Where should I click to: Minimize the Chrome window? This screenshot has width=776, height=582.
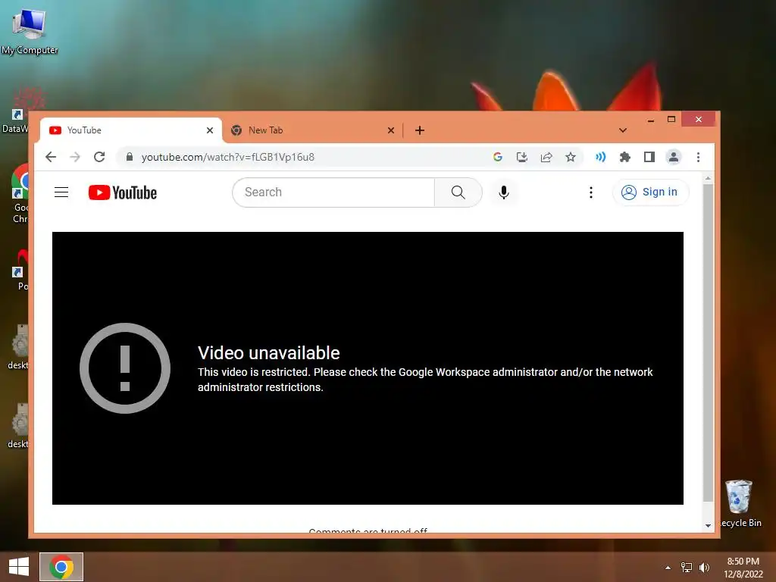click(x=651, y=120)
